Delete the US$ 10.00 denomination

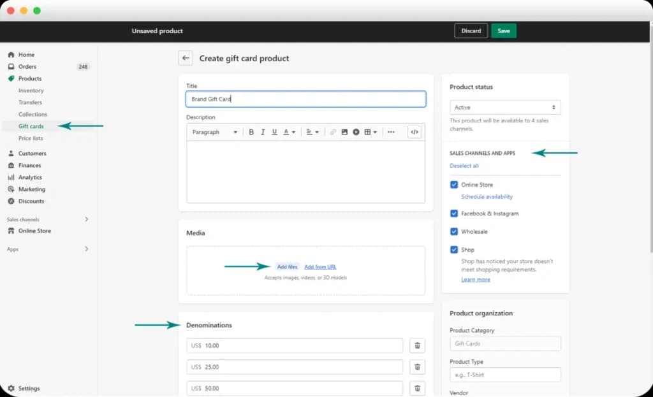pyautogui.click(x=417, y=345)
